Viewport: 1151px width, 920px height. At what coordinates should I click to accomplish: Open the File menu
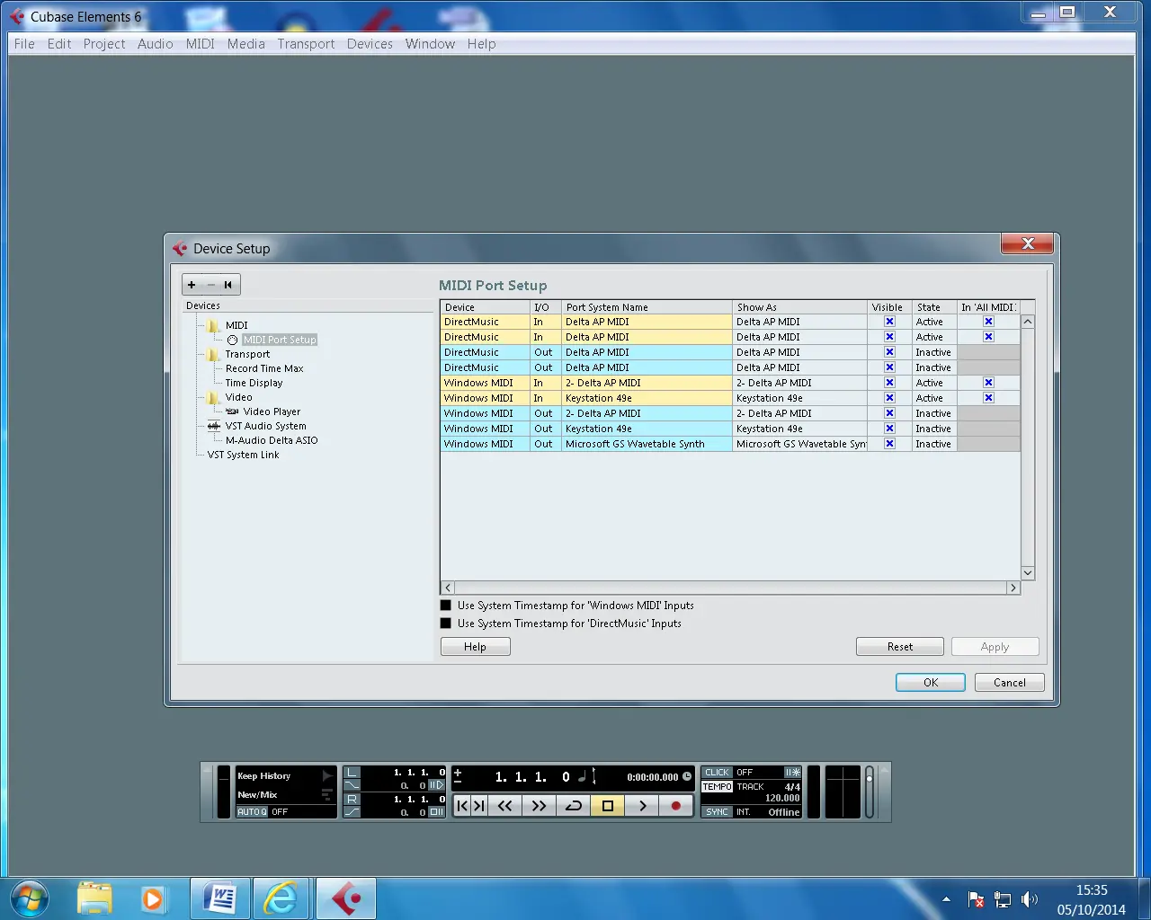(x=24, y=44)
